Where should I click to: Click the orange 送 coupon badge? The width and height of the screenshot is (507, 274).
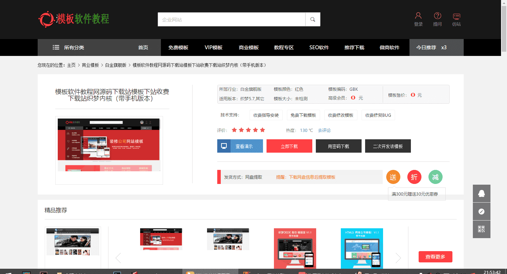(393, 177)
